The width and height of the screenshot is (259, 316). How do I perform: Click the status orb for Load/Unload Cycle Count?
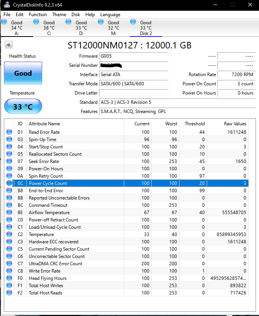click(x=9, y=227)
